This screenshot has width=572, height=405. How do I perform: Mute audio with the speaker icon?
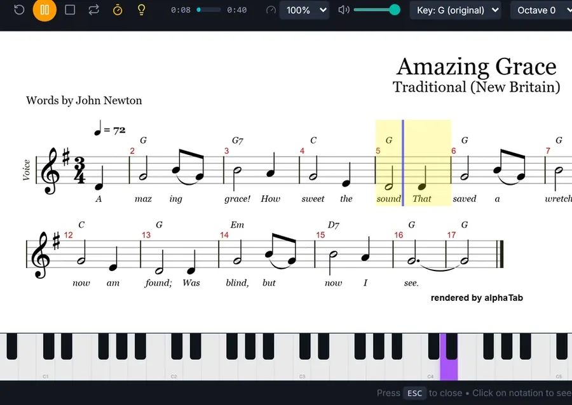tap(343, 10)
